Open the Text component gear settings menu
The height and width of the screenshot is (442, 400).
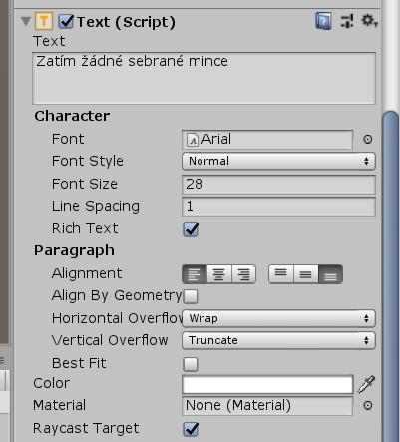(x=369, y=21)
